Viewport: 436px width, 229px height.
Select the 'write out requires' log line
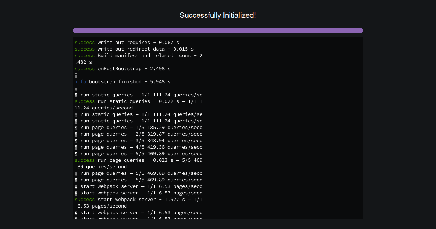point(126,42)
